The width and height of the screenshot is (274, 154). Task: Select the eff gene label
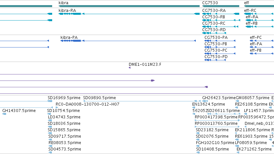246,3
